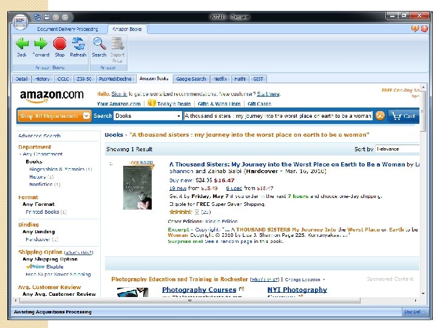Screen dimensions: 437x328
Task: Filter by Biographies & Memoirs
Action: pyautogui.click(x=56, y=169)
